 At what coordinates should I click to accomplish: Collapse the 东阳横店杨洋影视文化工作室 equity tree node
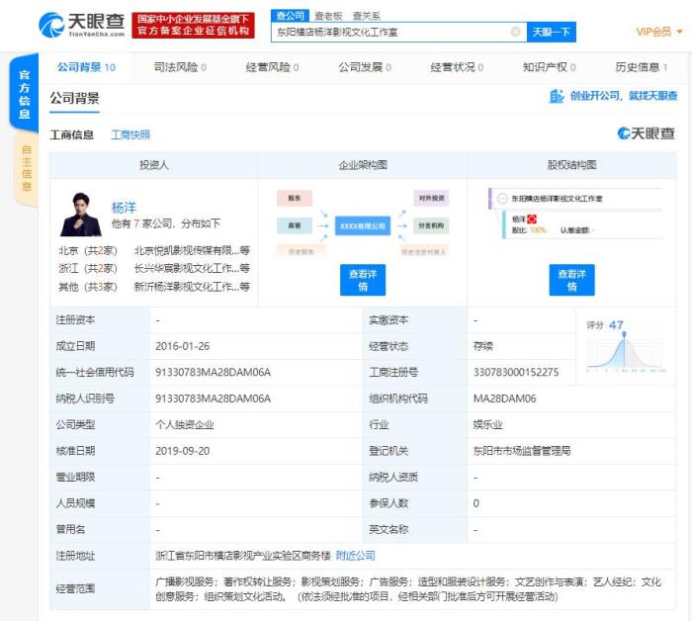(x=503, y=199)
